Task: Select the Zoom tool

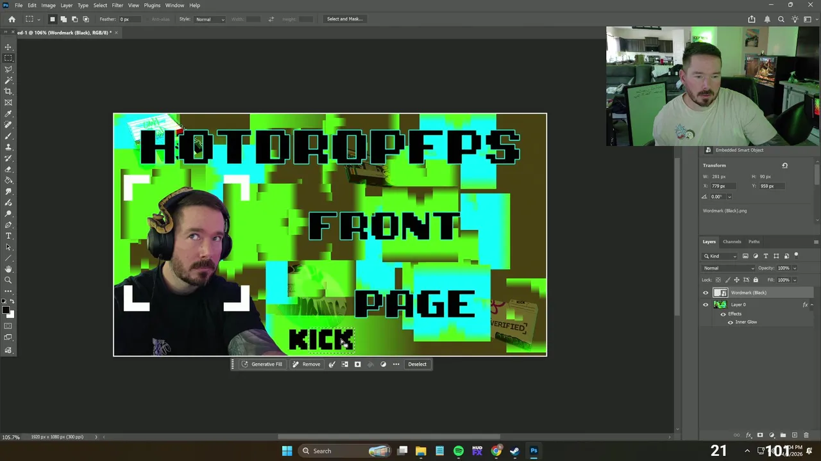Action: tap(8, 280)
